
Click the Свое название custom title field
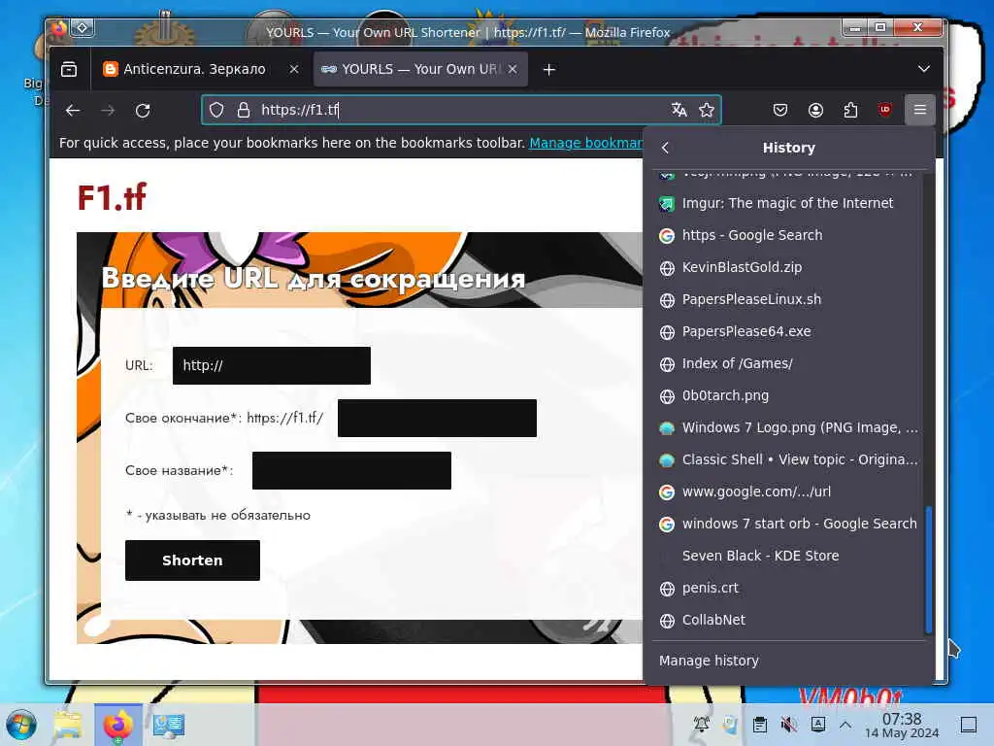point(351,471)
